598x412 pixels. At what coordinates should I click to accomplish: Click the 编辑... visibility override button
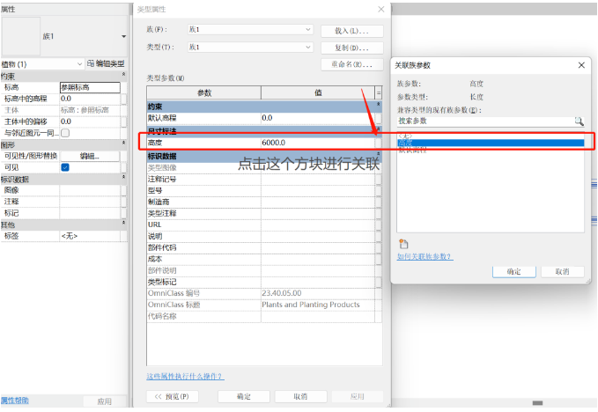point(90,156)
